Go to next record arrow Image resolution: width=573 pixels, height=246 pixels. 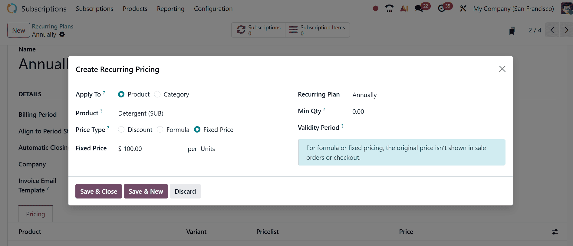(566, 30)
